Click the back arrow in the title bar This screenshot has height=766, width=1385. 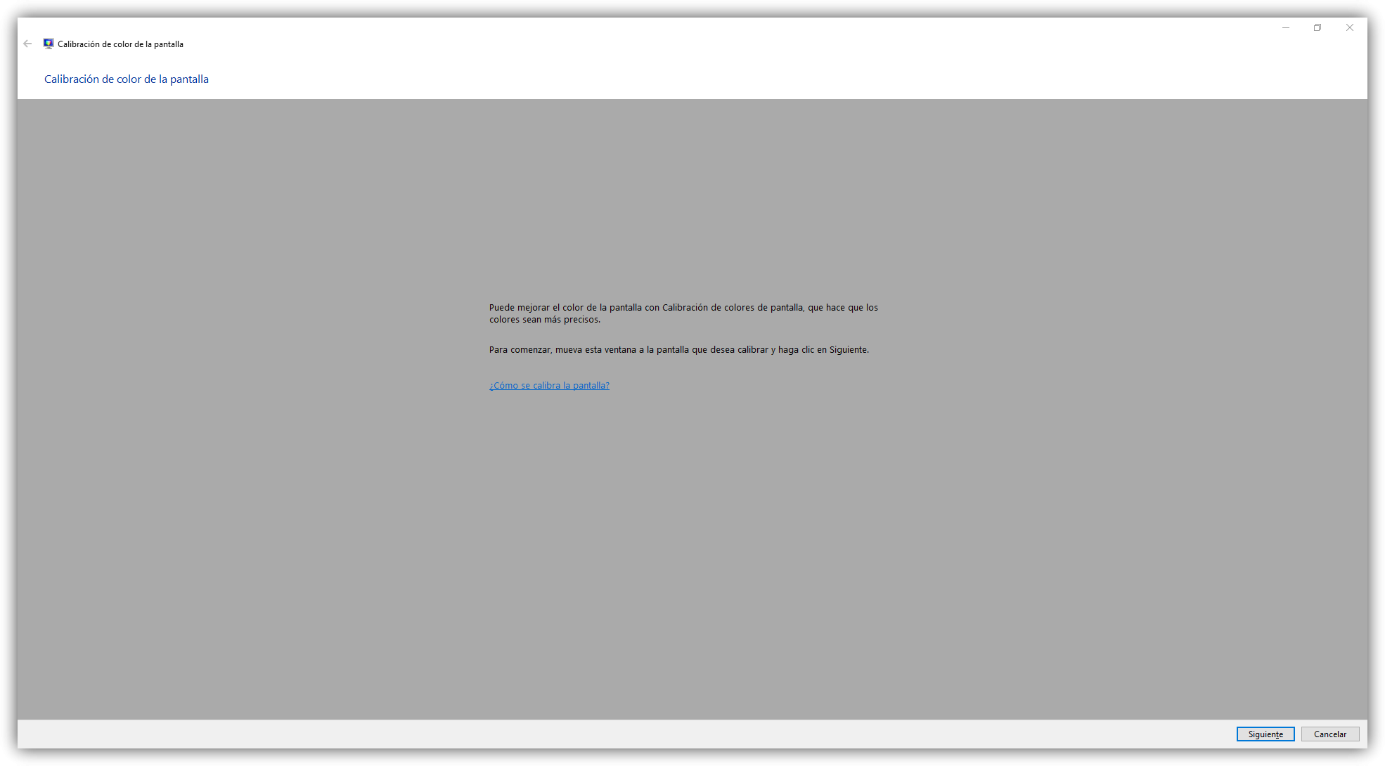pos(27,44)
